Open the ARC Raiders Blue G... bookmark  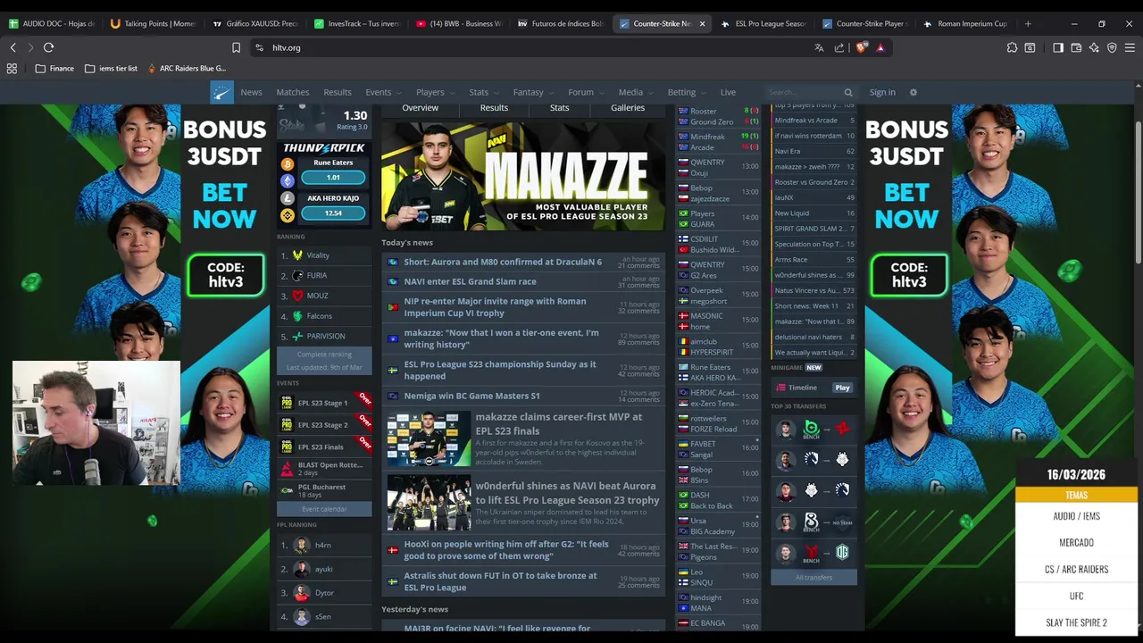[186, 68]
